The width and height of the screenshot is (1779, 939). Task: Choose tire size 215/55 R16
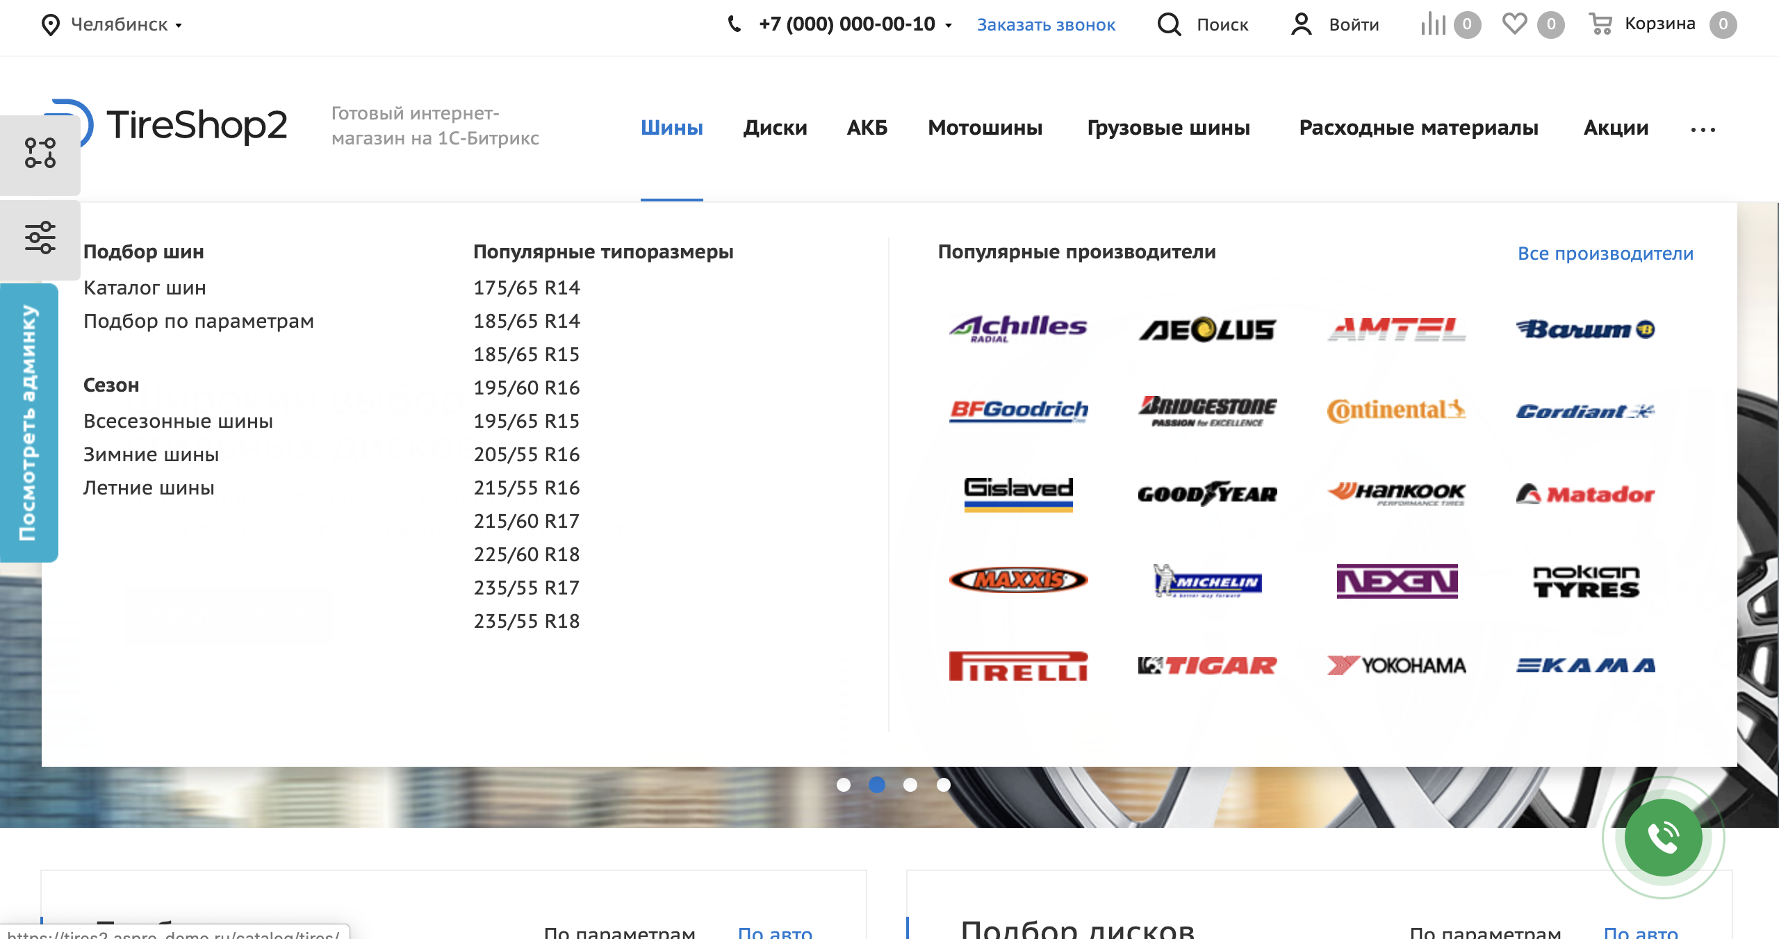coord(527,488)
